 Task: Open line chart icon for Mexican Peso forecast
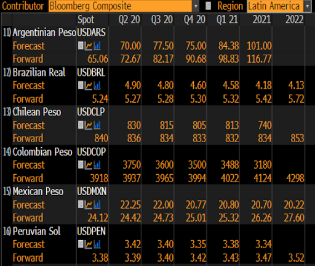point(89,204)
